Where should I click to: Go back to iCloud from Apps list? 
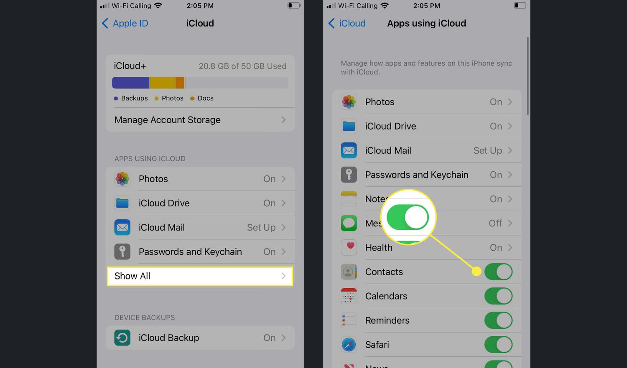tap(347, 23)
